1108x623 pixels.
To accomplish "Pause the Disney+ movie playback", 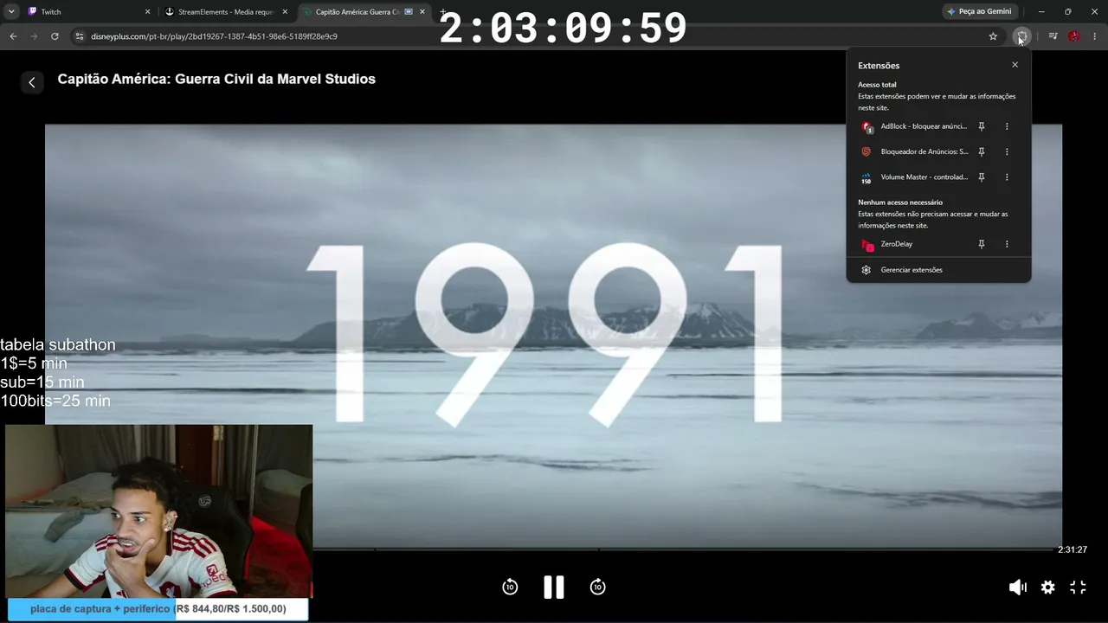I will 554,587.
